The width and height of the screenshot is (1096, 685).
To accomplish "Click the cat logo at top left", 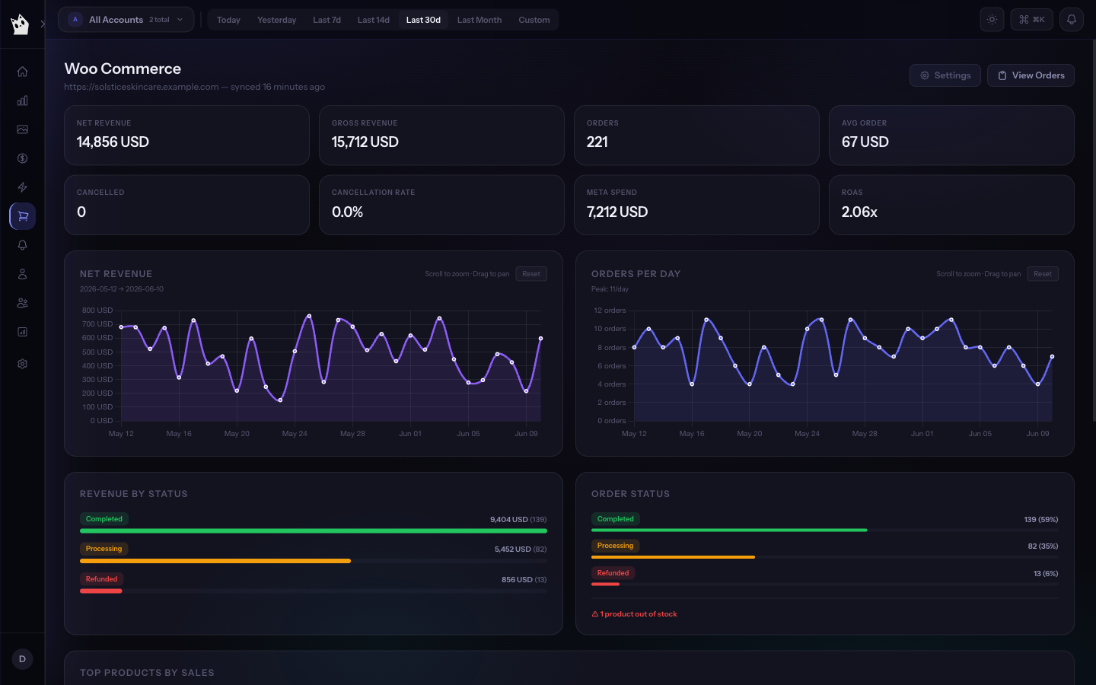I will tap(20, 24).
